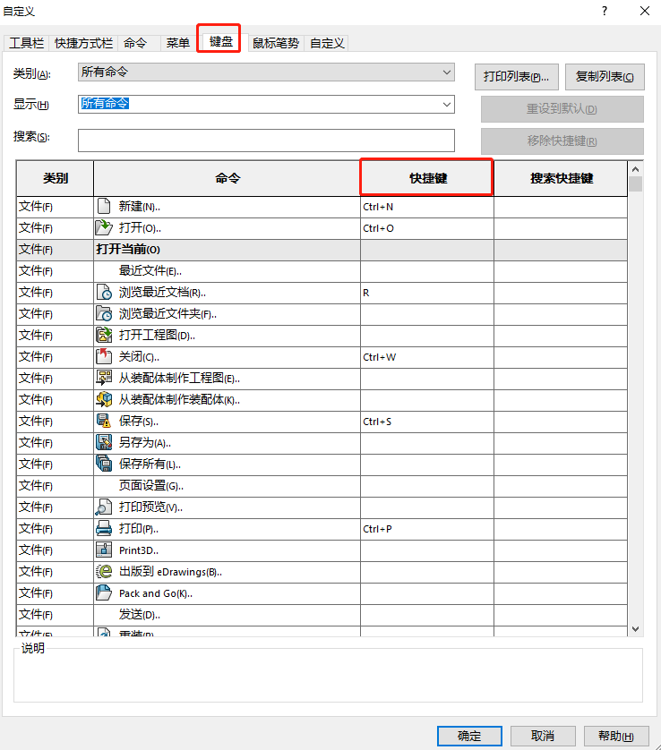Select the 最近文件(E).. command row
Image resolution: width=661 pixels, height=750 pixels.
(322, 271)
